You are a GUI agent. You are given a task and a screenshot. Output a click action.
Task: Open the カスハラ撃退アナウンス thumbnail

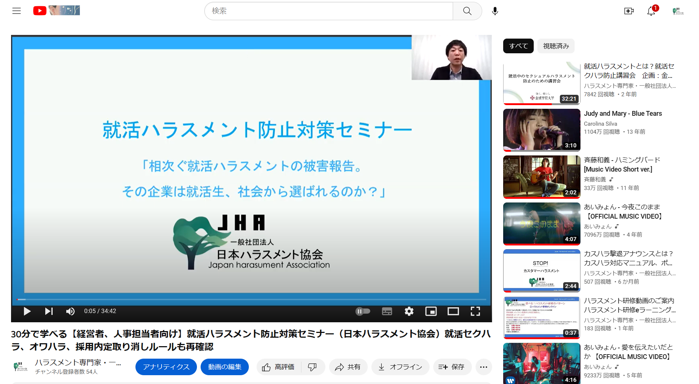tap(541, 271)
